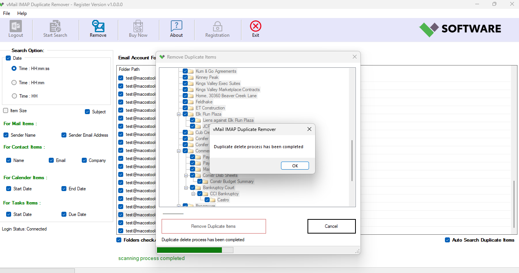519x273 pixels.
Task: Uncheck the Castro folder checkbox
Action: [x=207, y=200]
